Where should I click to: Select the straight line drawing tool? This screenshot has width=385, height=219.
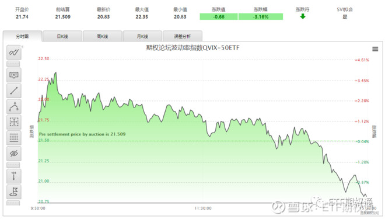point(14,91)
